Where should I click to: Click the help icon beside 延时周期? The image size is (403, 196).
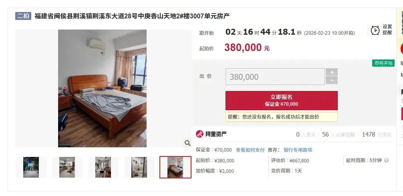[386, 160]
